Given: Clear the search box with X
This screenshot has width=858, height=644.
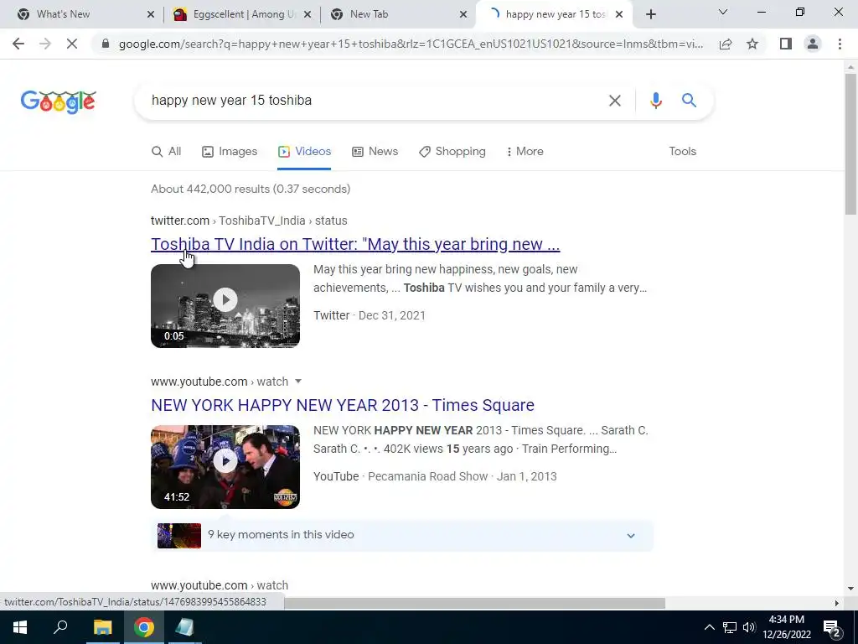Looking at the screenshot, I should (x=614, y=101).
